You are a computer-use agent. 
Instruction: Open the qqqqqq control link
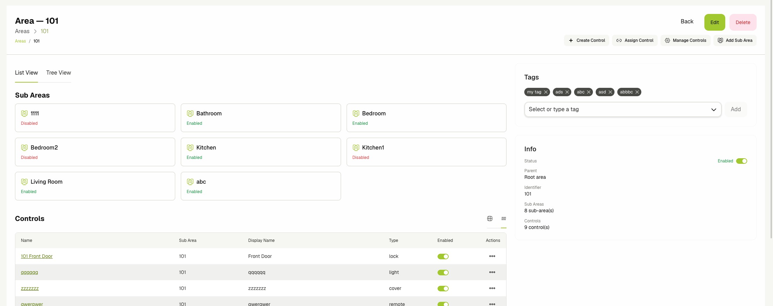[29, 272]
